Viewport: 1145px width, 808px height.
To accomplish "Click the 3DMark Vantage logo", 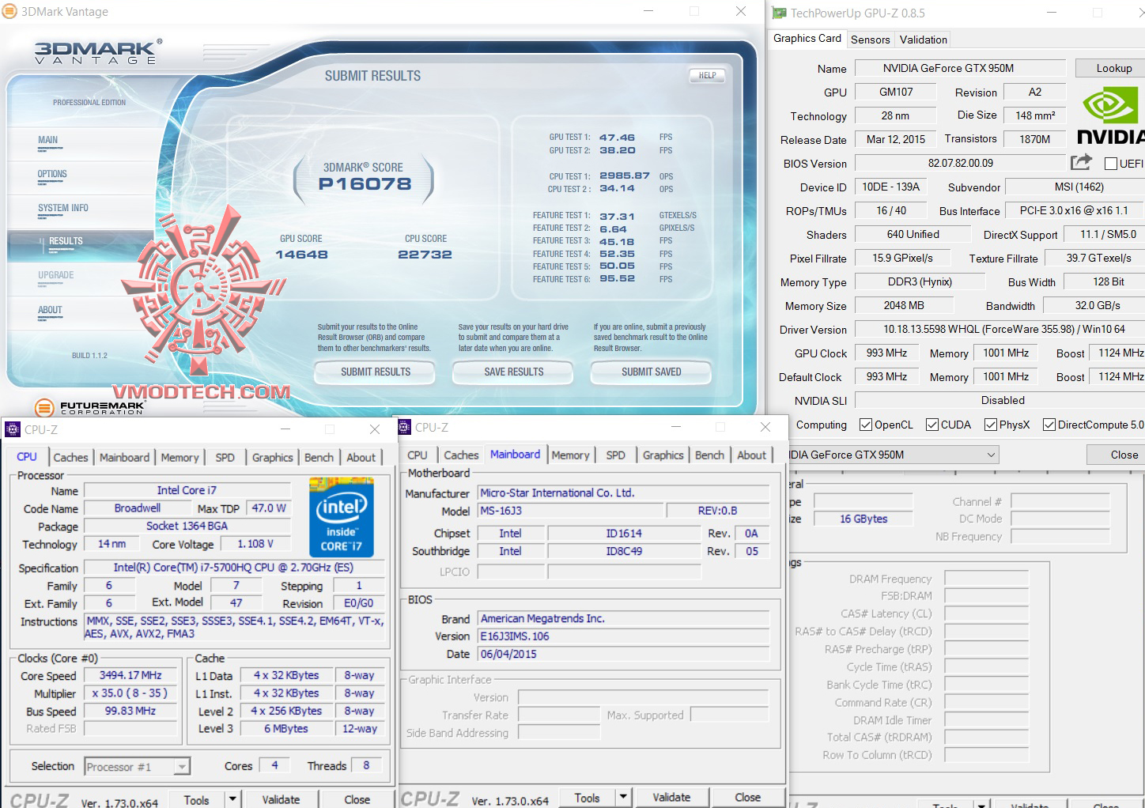I will (98, 52).
